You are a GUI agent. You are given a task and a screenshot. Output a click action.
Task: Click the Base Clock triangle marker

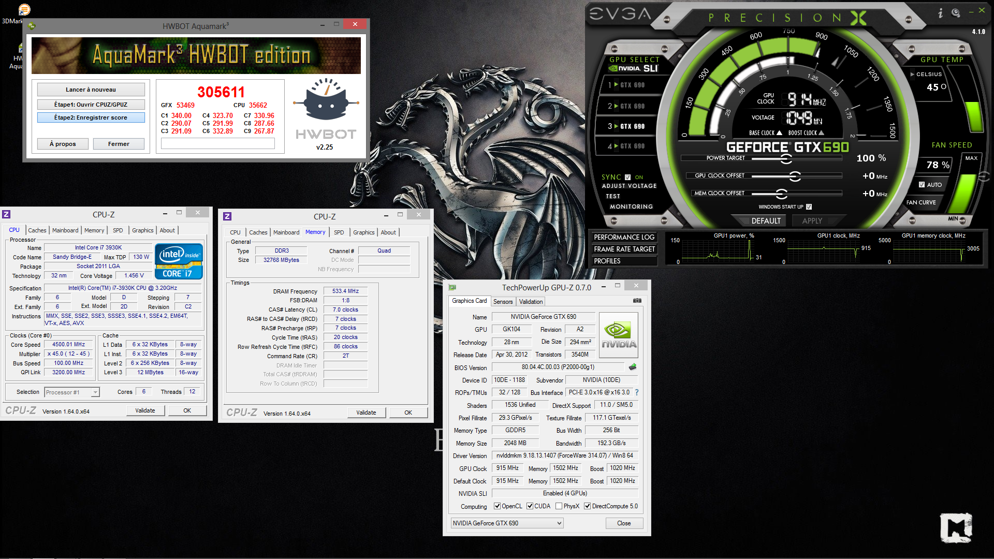[779, 133]
